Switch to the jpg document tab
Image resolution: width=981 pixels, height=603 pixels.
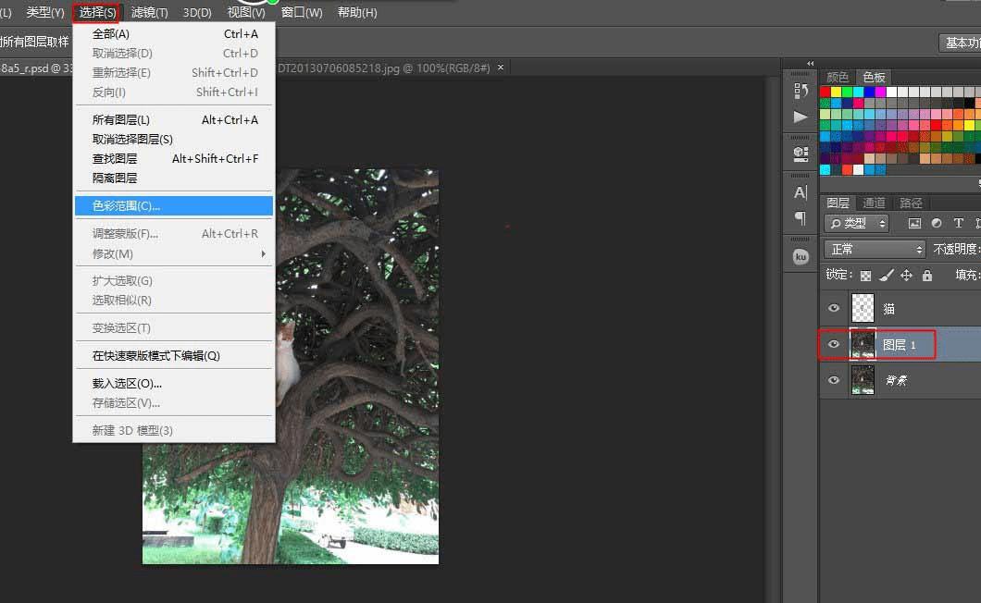[x=383, y=68]
